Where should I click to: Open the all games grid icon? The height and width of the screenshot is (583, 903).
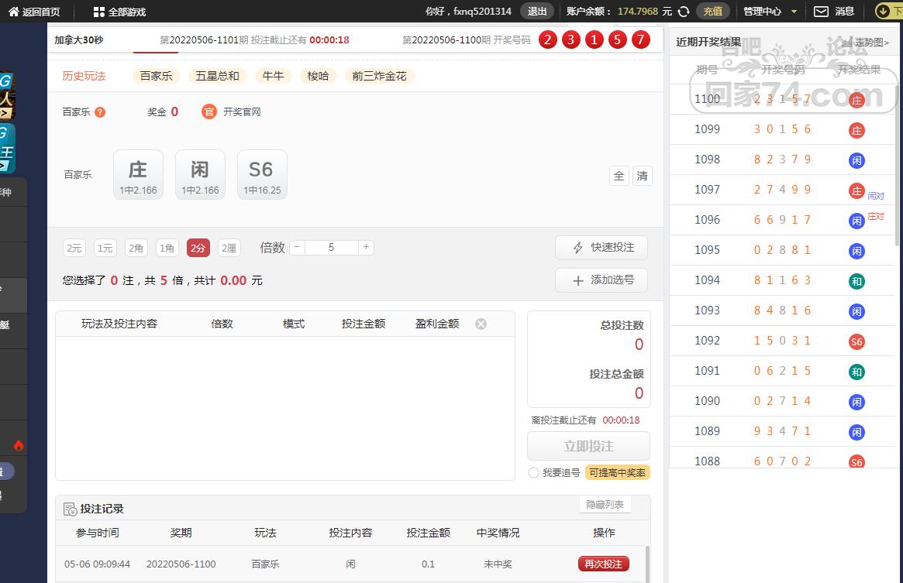[98, 12]
